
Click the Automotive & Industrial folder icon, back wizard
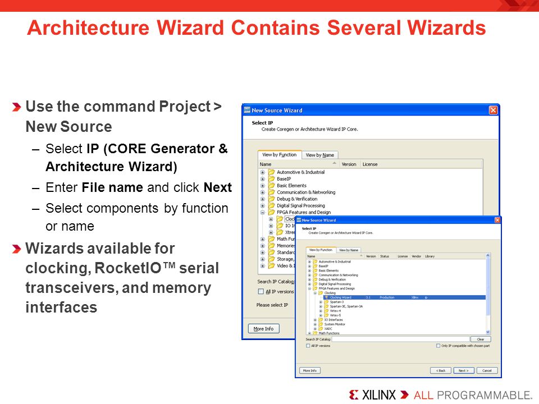272,172
